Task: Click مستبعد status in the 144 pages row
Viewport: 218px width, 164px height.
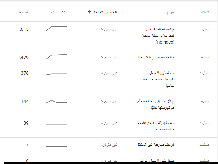Action: click(x=204, y=102)
